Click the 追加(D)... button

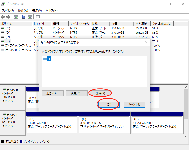(x=53, y=93)
